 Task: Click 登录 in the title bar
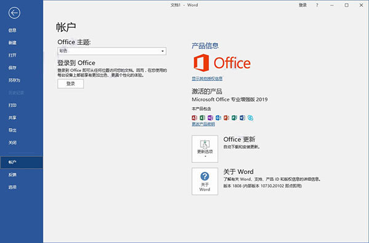pos(303,5)
